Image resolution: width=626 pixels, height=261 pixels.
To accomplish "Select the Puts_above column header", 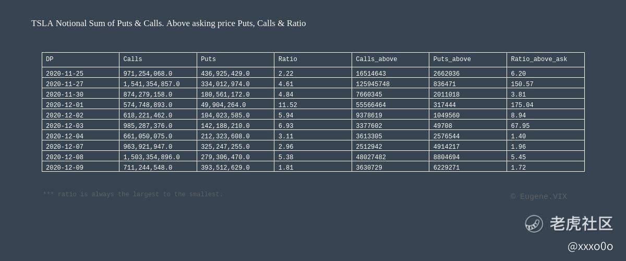I will click(468, 60).
